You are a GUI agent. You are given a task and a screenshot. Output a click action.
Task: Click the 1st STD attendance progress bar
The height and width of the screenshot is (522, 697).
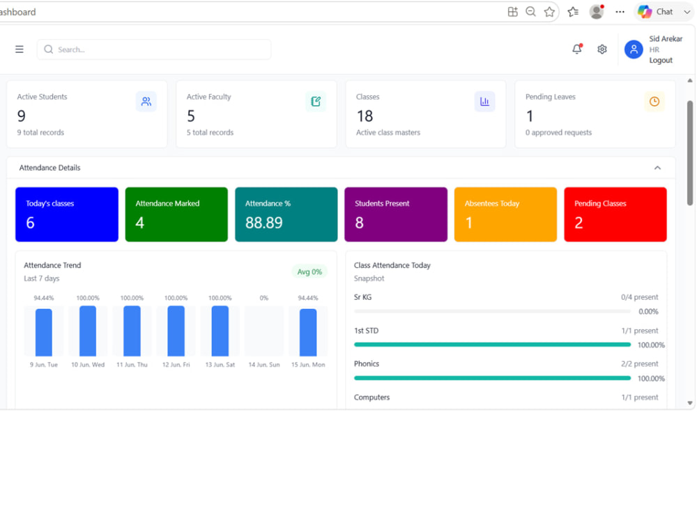point(492,345)
